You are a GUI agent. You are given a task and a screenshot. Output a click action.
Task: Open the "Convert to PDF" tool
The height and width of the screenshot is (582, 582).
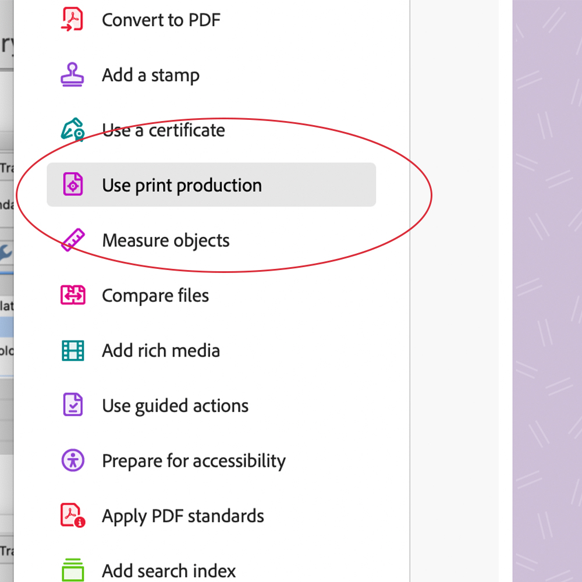[161, 20]
